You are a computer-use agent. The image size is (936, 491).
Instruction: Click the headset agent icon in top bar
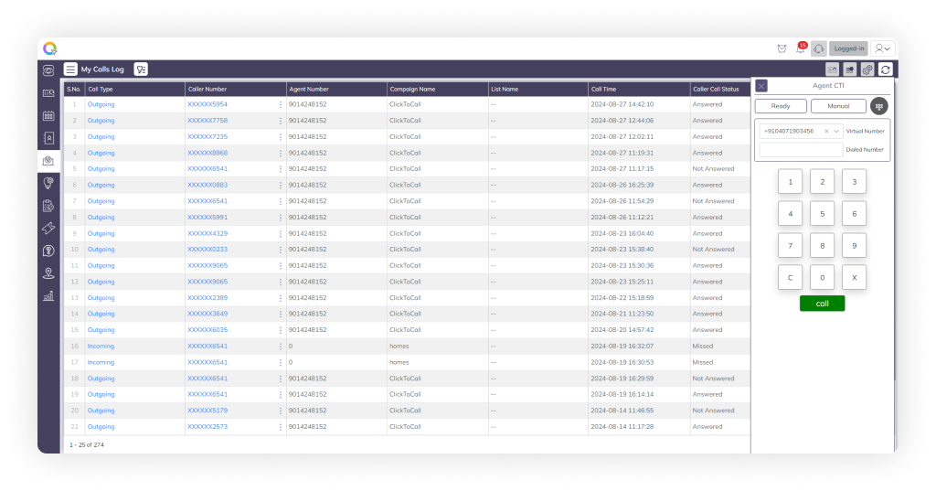(x=818, y=48)
